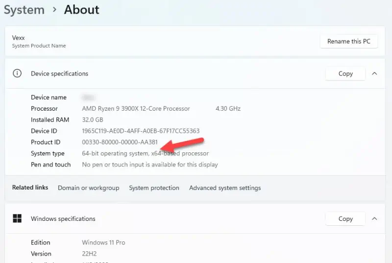Select the Windows 11 Pro edition value
This screenshot has width=392, height=263.
(103, 242)
